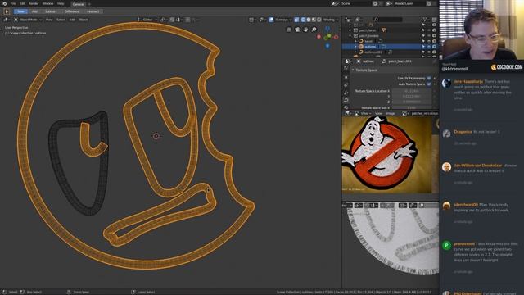Open the viewport Object menu

tap(83, 20)
